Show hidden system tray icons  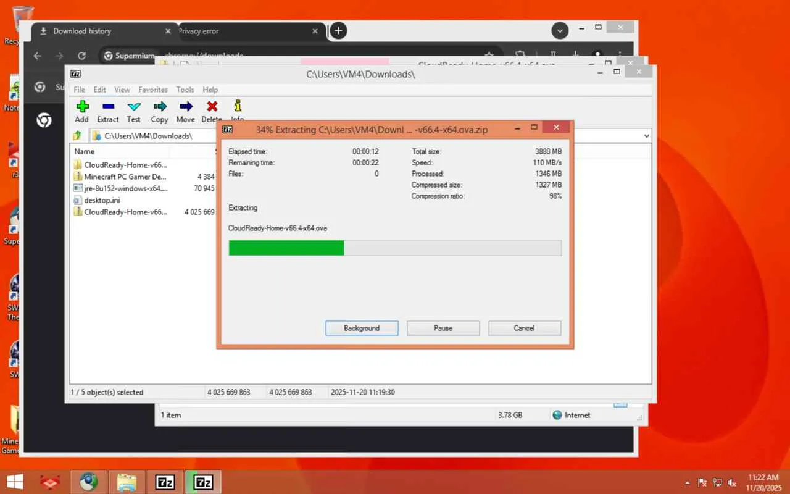(x=688, y=482)
